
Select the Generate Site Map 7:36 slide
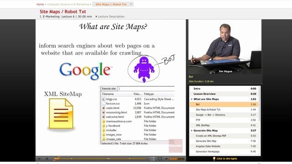[224, 141]
